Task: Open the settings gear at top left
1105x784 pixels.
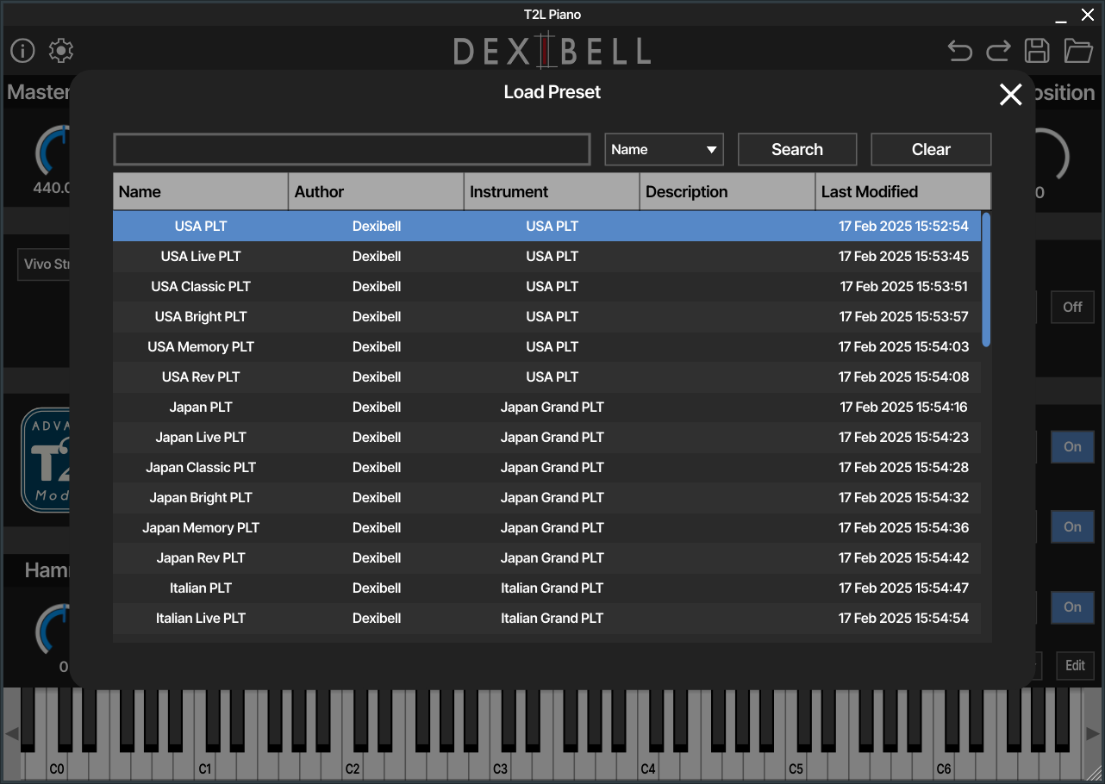Action: [x=60, y=51]
